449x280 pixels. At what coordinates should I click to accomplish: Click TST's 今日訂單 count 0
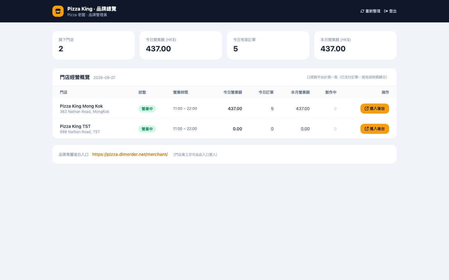[x=272, y=129]
